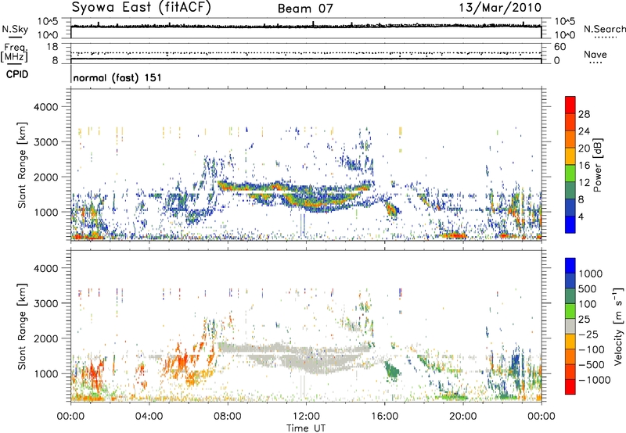Click the '18' frequency axis tick
This screenshot has width=626, height=433.
[52, 47]
